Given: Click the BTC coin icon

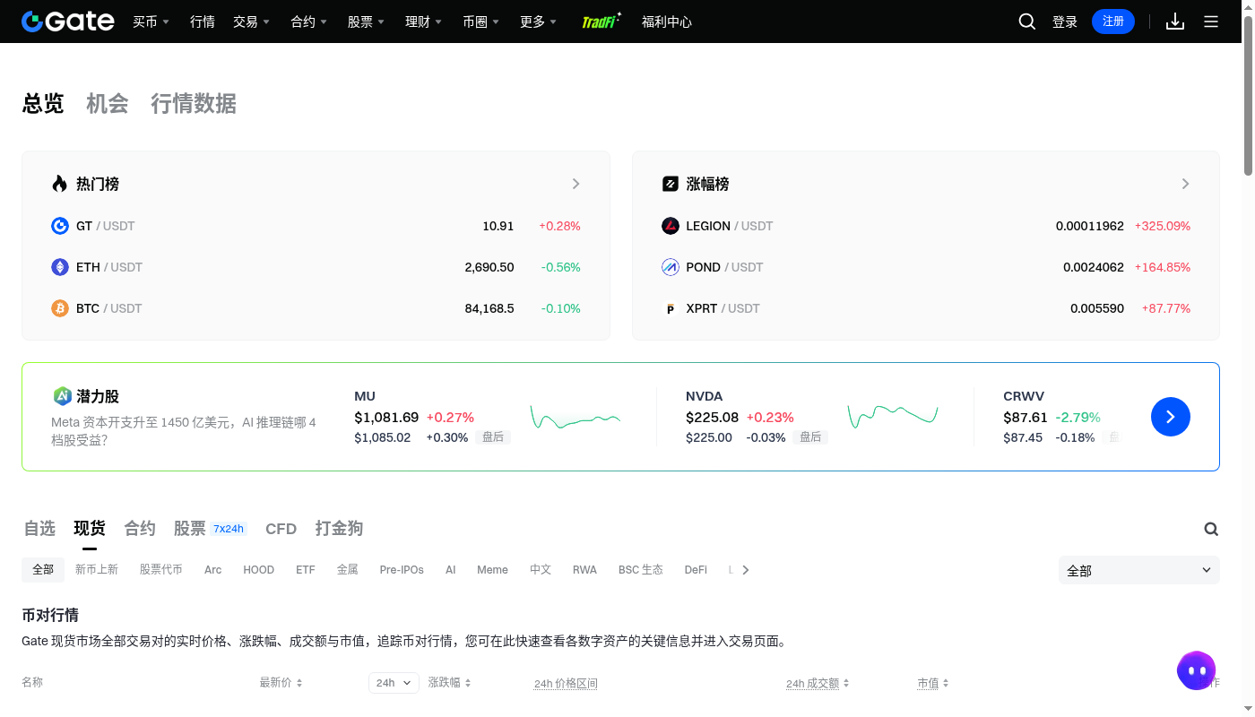Looking at the screenshot, I should click(x=60, y=308).
